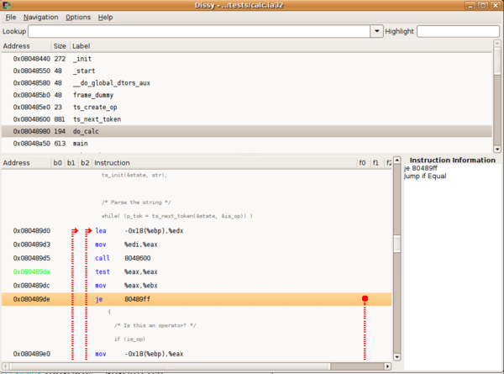Click the instruction pane scroll up arrow

397,161
